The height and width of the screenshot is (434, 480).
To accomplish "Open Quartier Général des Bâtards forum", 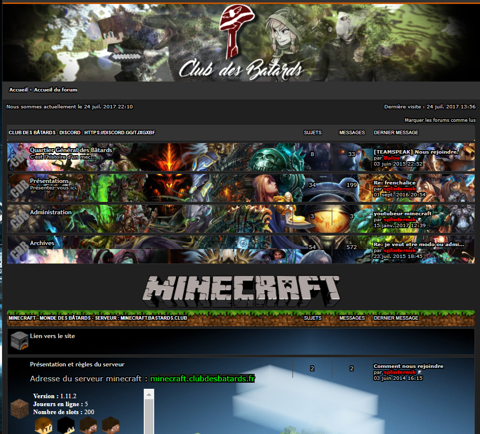I will pos(71,150).
